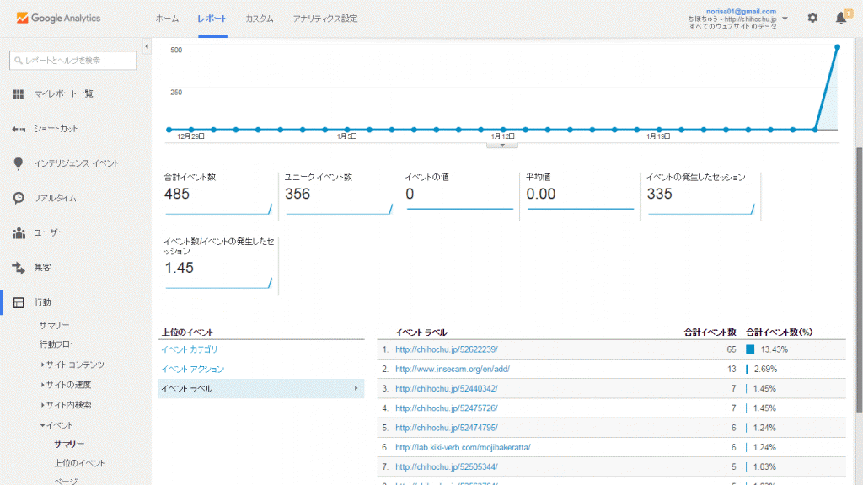Click the インテリジェンス イベント lightbulb icon
This screenshot has width=863, height=485.
tap(18, 163)
